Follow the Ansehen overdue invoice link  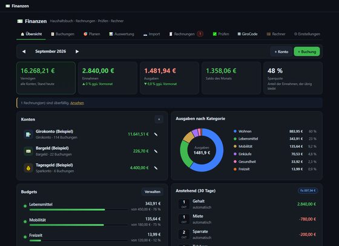(77, 103)
